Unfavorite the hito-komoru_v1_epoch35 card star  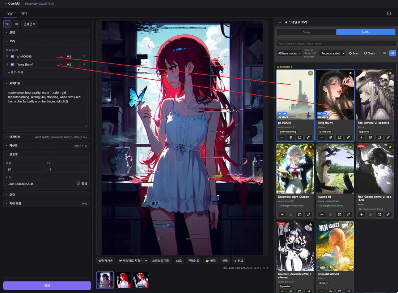tap(390, 73)
